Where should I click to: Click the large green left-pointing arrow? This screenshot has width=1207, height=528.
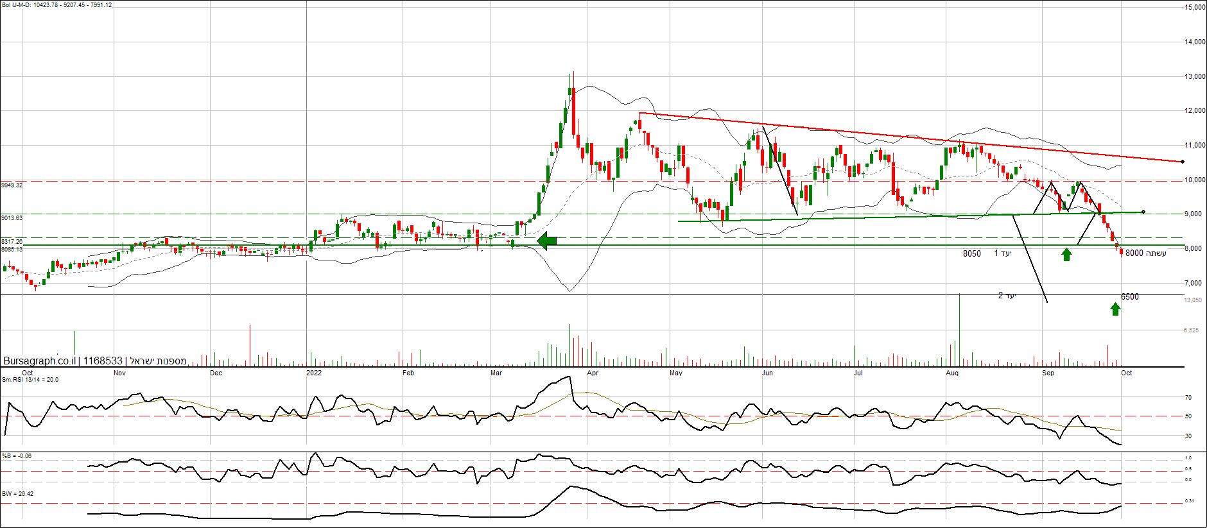coord(546,241)
